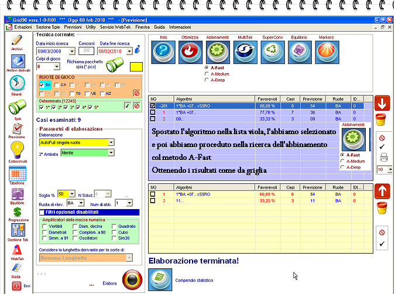Open the WebTek sidebar icon

coord(17,251)
